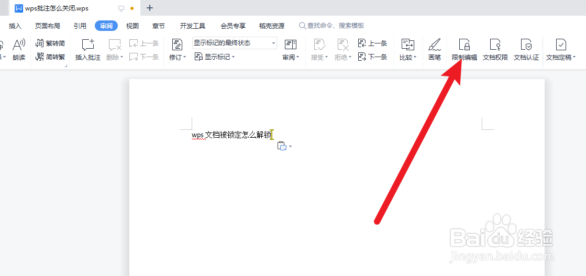Expand the 删除 dropdown arrow
The height and width of the screenshot is (276, 586).
121,58
